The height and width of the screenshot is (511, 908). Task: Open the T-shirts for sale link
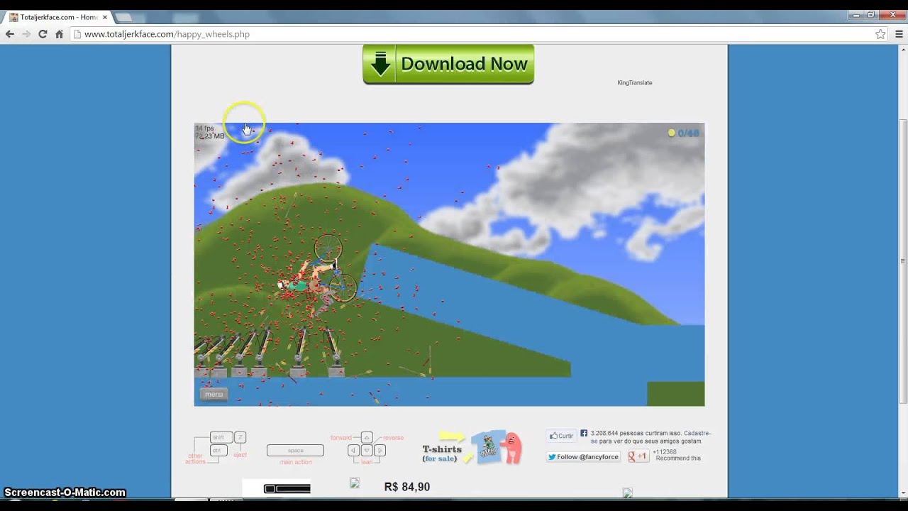441,454
